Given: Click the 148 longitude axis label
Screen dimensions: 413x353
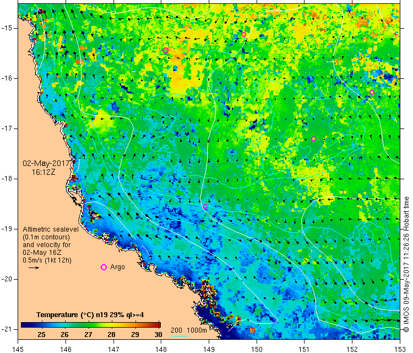Looking at the screenshot, I should (161, 349).
